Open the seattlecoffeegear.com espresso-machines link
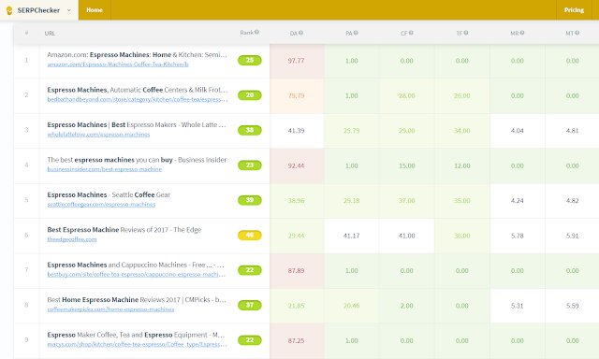Viewport: 599px width, 359px height. tap(101, 205)
